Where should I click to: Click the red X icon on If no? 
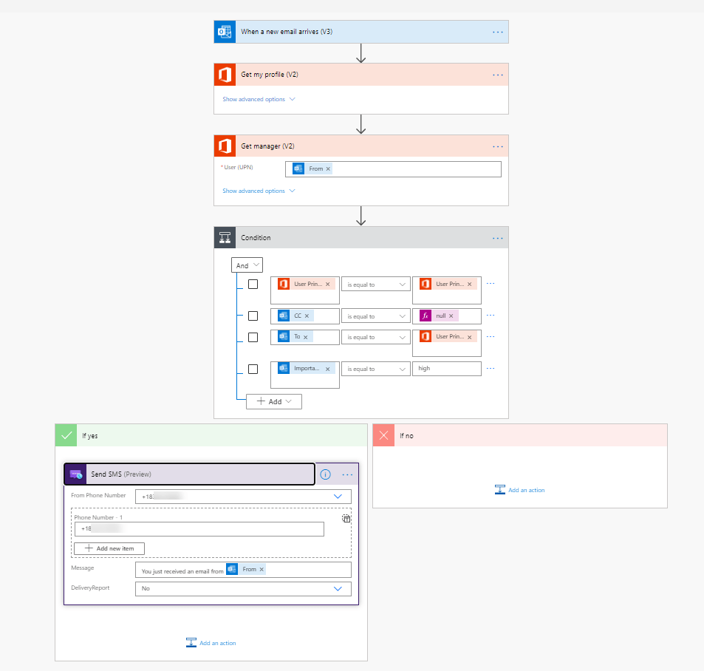click(x=383, y=435)
